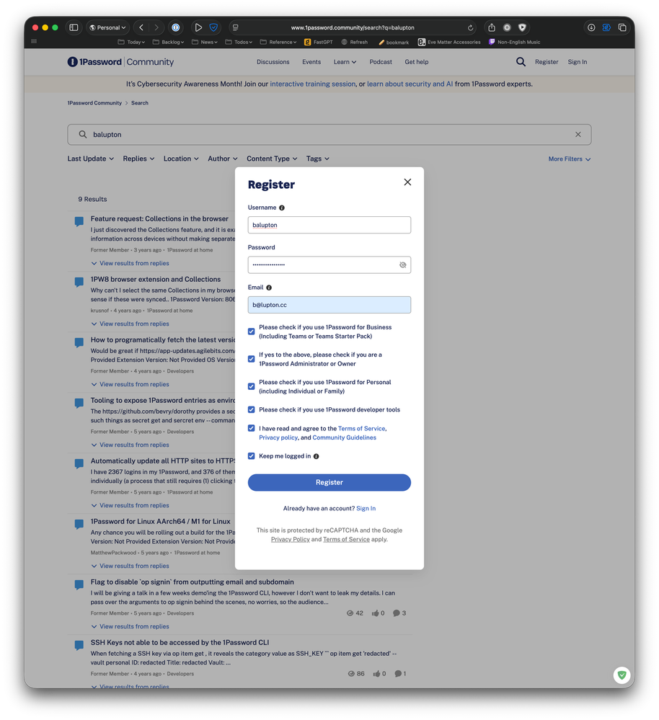Uncheck the developer tools checkbox
659x720 pixels.
click(x=252, y=409)
